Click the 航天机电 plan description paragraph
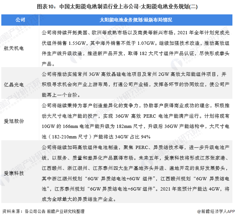235x218 pixels. click(x=136, y=48)
